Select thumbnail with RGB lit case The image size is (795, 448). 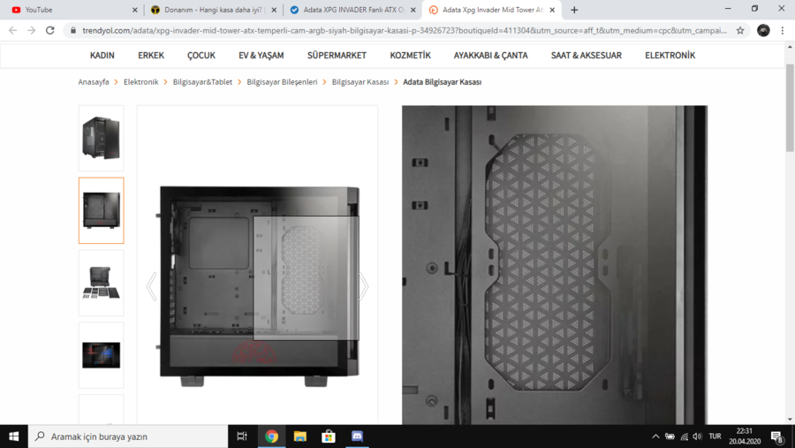click(101, 354)
